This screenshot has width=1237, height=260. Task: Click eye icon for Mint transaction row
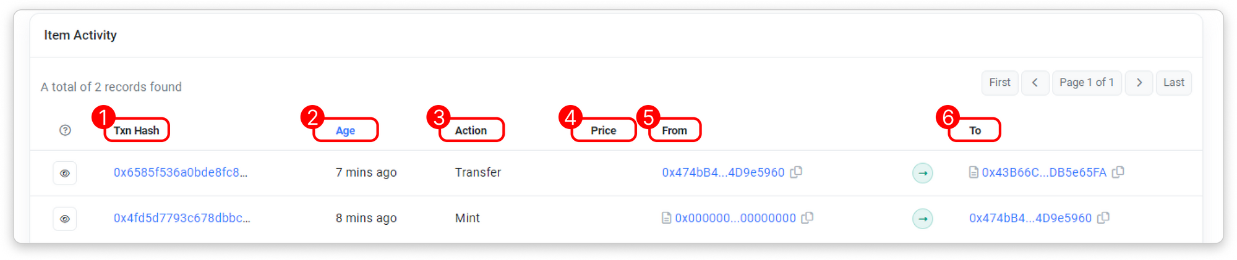coord(65,219)
